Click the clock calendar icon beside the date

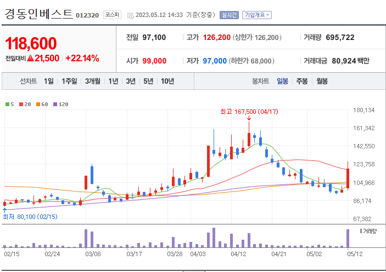point(130,16)
